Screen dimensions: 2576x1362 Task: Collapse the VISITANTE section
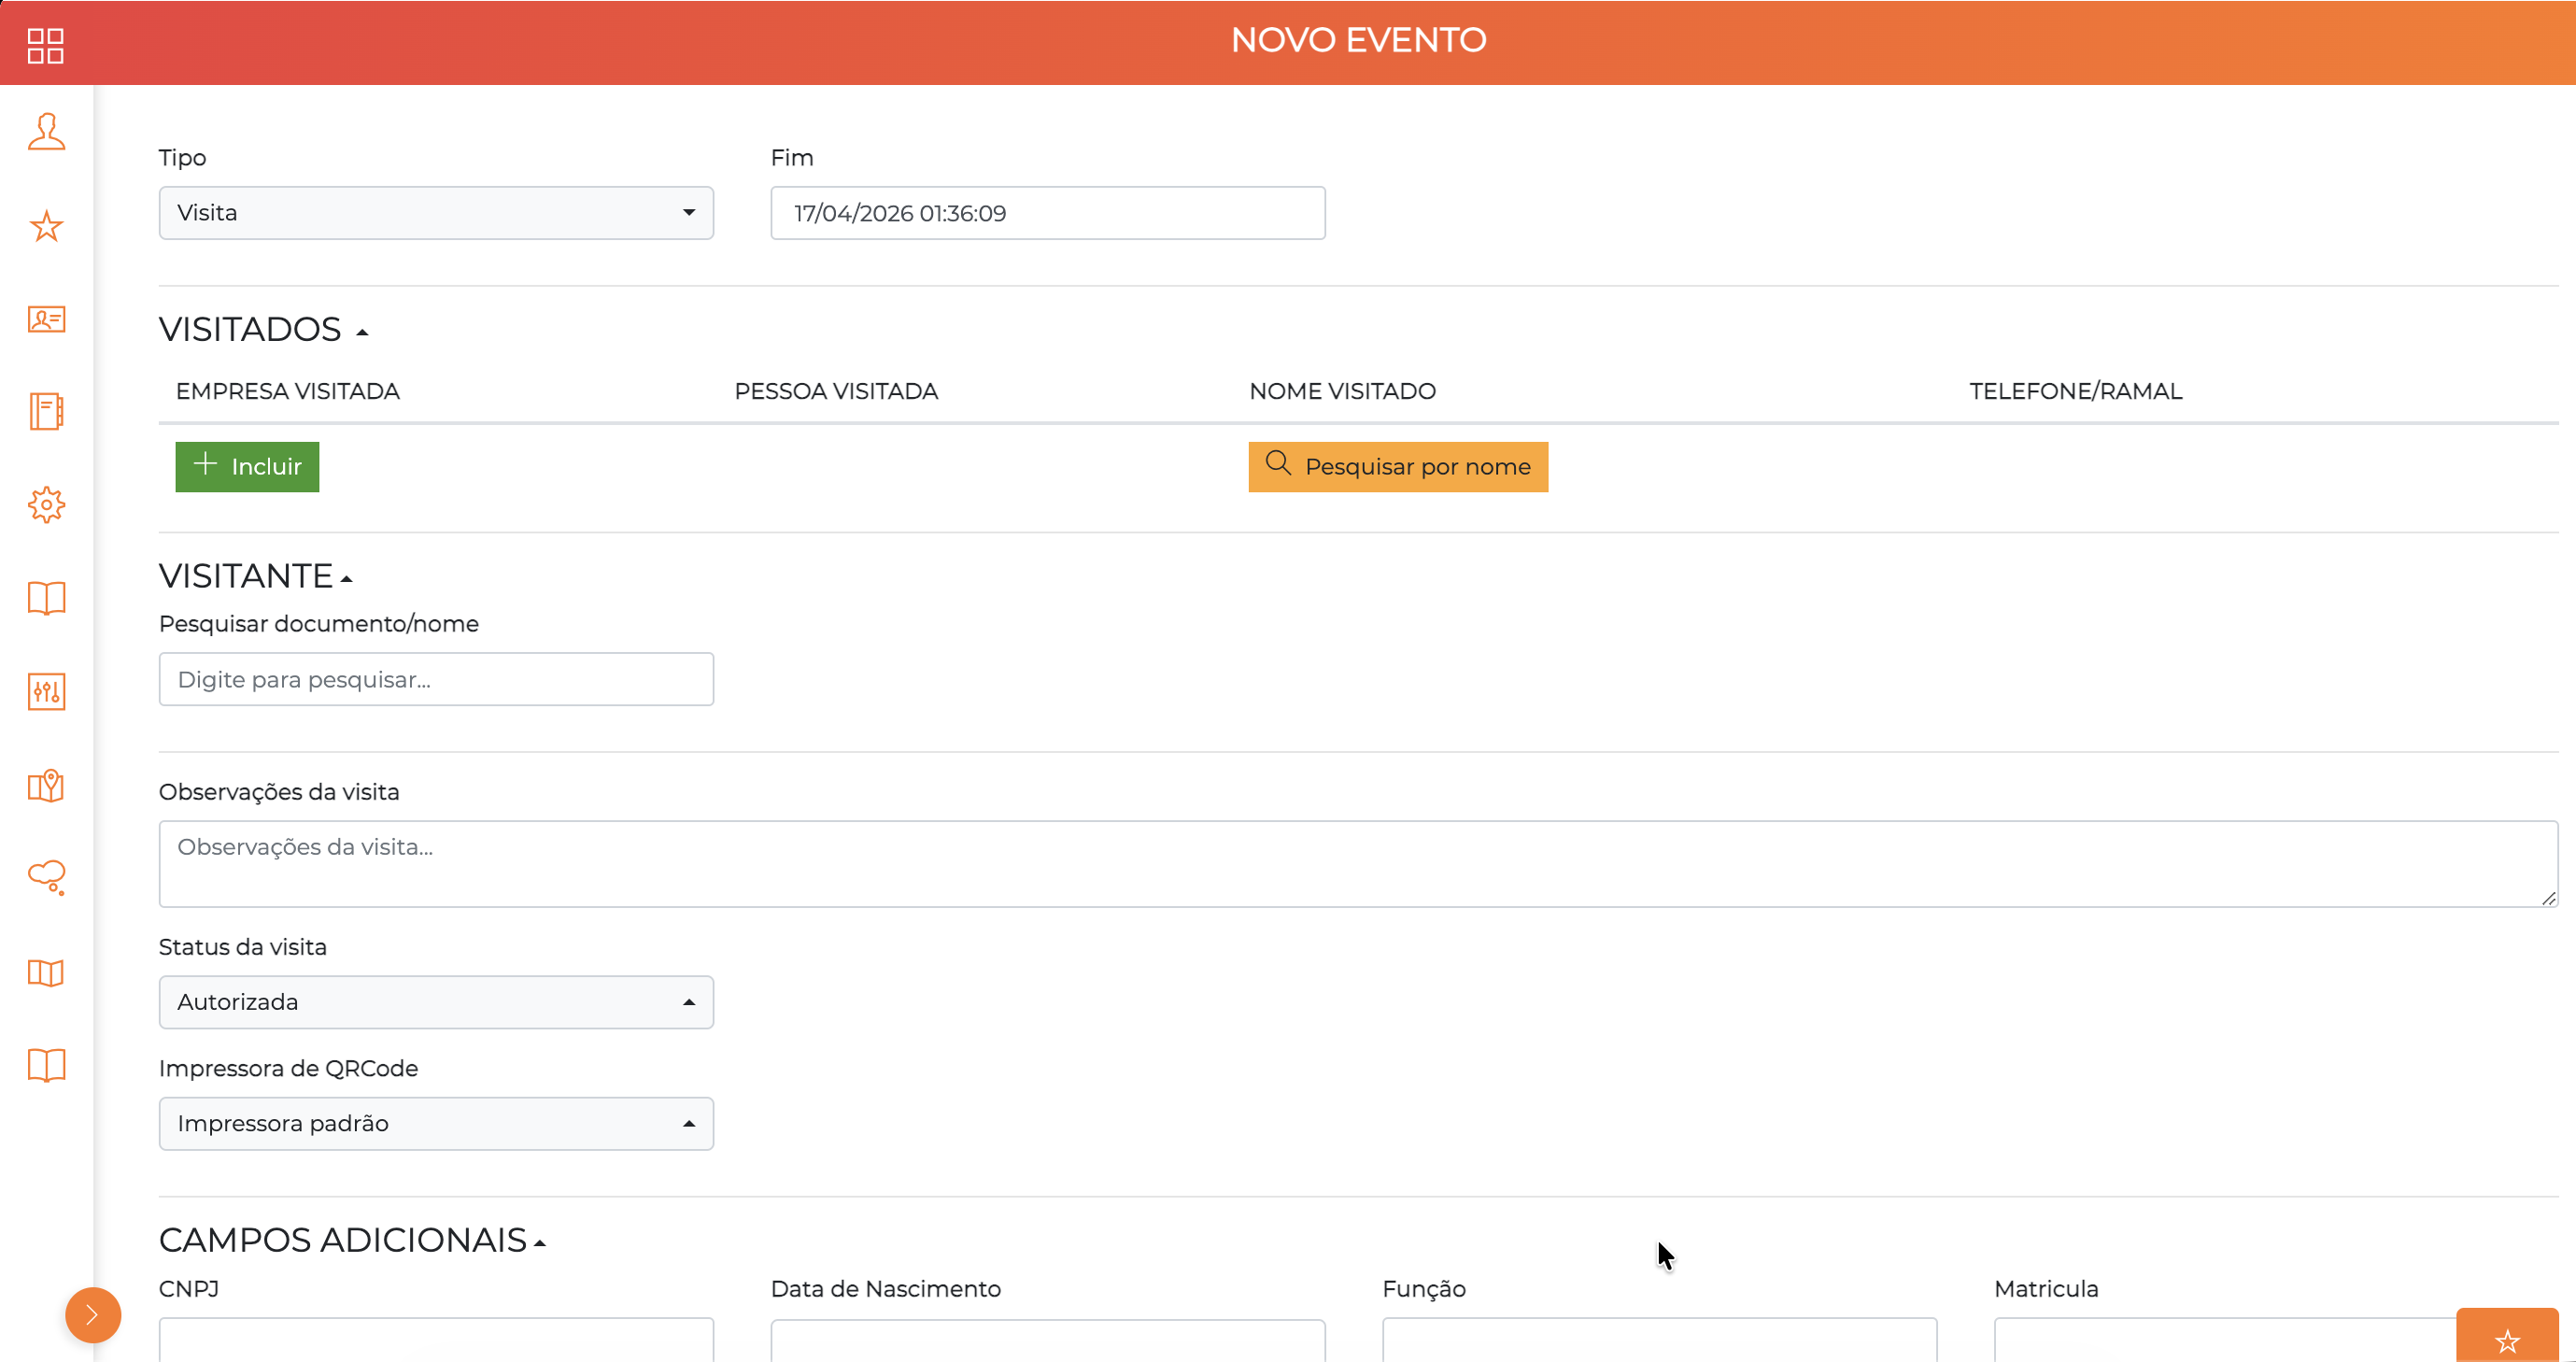tap(347, 579)
